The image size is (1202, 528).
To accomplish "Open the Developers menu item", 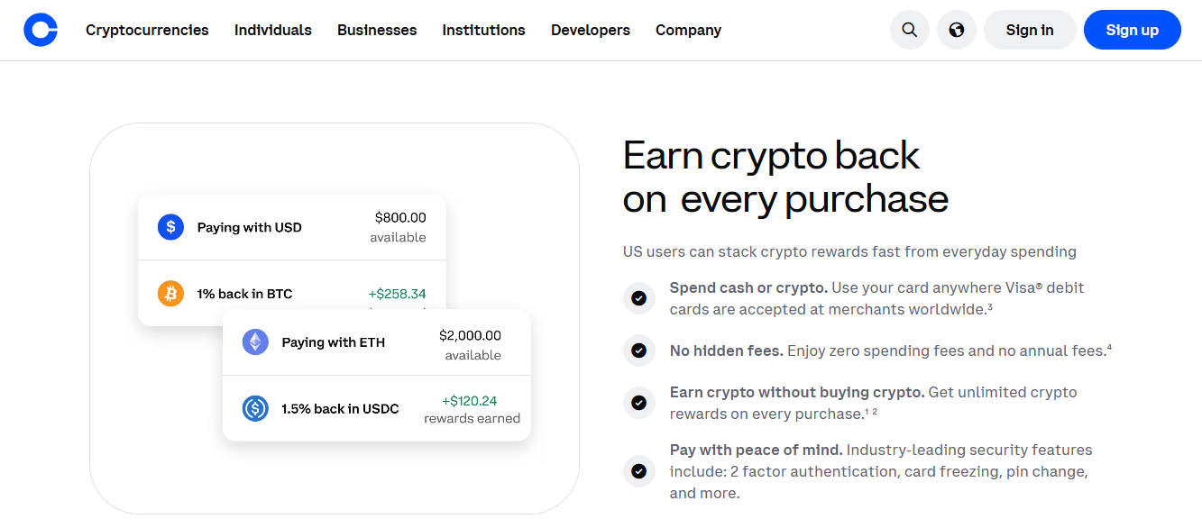I will [x=591, y=30].
